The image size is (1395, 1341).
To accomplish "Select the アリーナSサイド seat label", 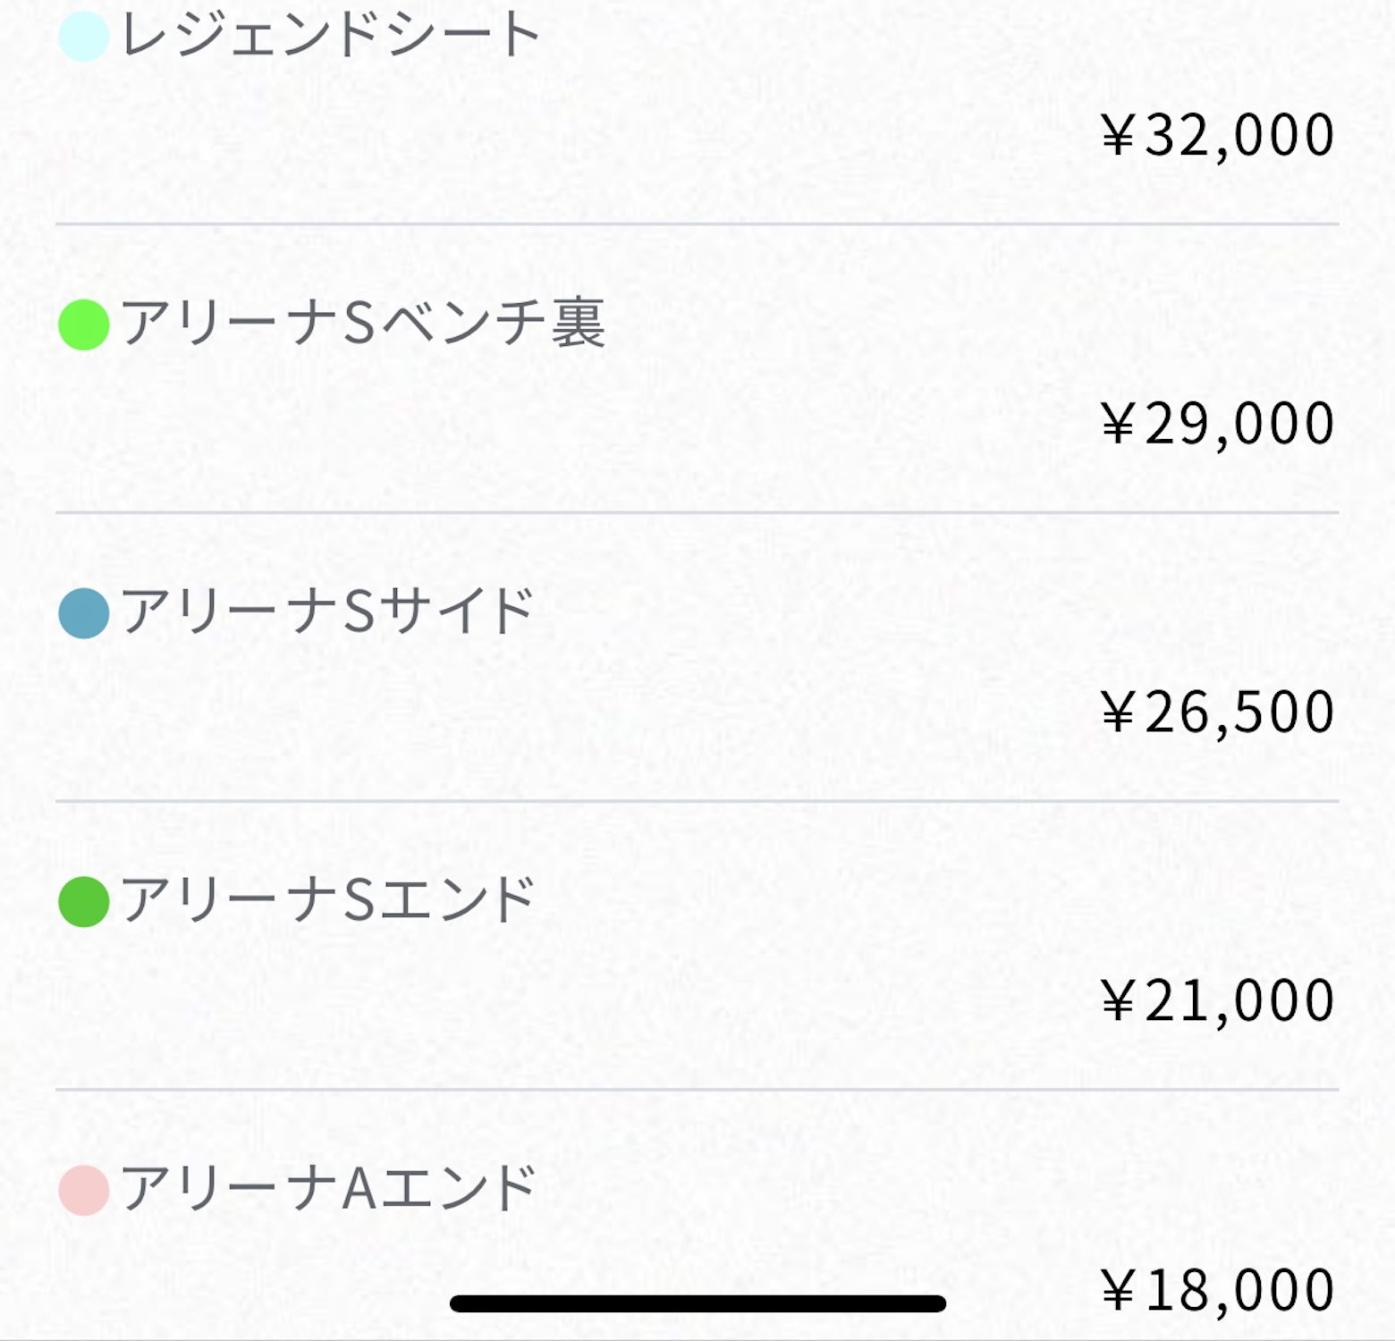I will click(x=327, y=612).
